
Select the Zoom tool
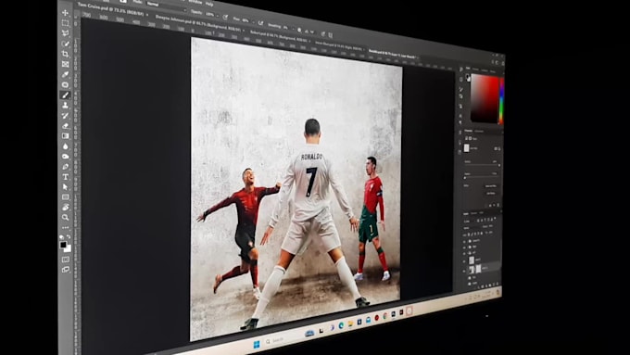click(x=65, y=217)
